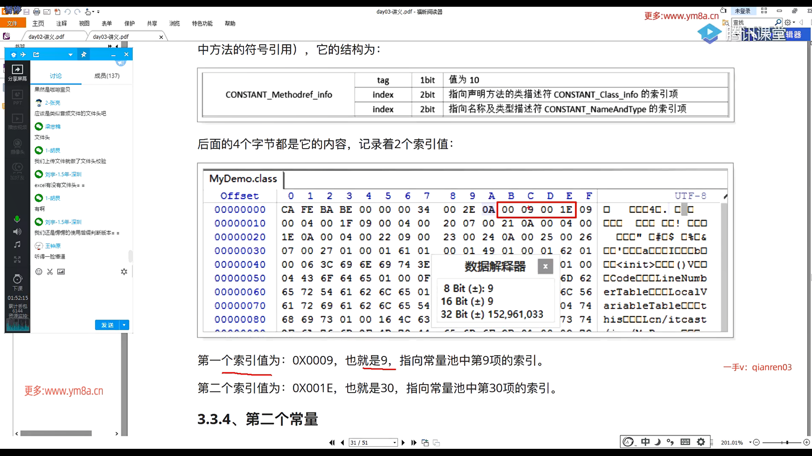Click the scissors screenshot icon
Image resolution: width=812 pixels, height=456 pixels.
[50, 272]
